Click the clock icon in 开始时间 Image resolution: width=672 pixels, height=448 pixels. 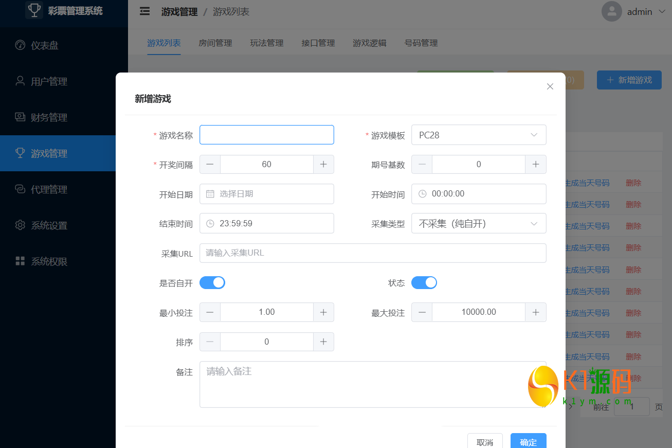point(422,194)
